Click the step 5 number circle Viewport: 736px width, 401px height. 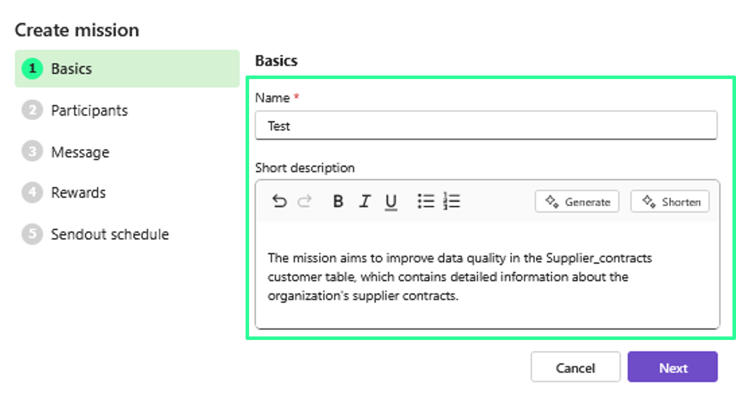33,234
